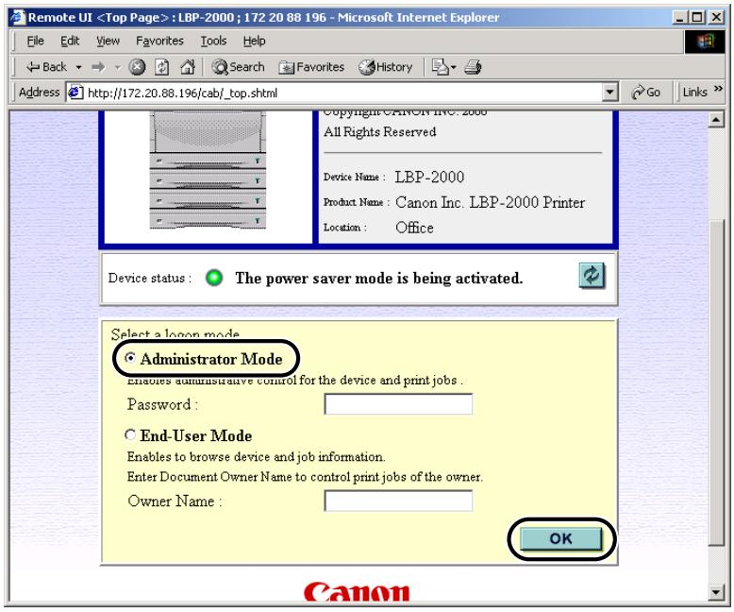Expand the address bar dropdown
This screenshot has height=612, width=734.
click(x=609, y=93)
